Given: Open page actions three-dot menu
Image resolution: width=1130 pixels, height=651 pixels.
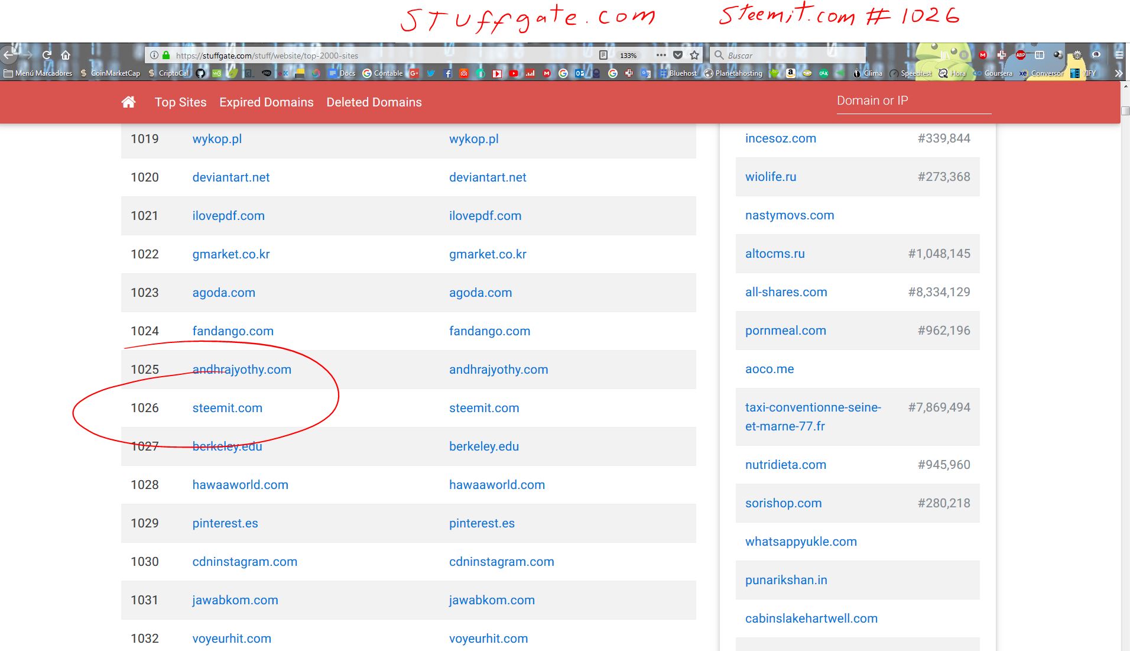Looking at the screenshot, I should coord(661,55).
